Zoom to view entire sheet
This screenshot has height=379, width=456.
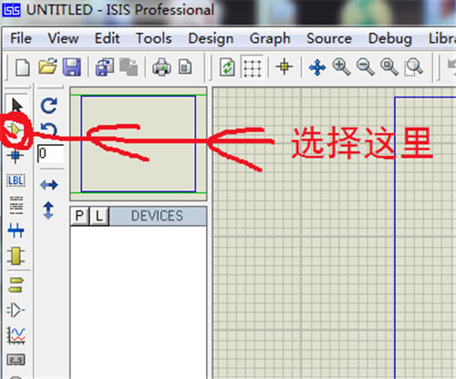click(389, 67)
